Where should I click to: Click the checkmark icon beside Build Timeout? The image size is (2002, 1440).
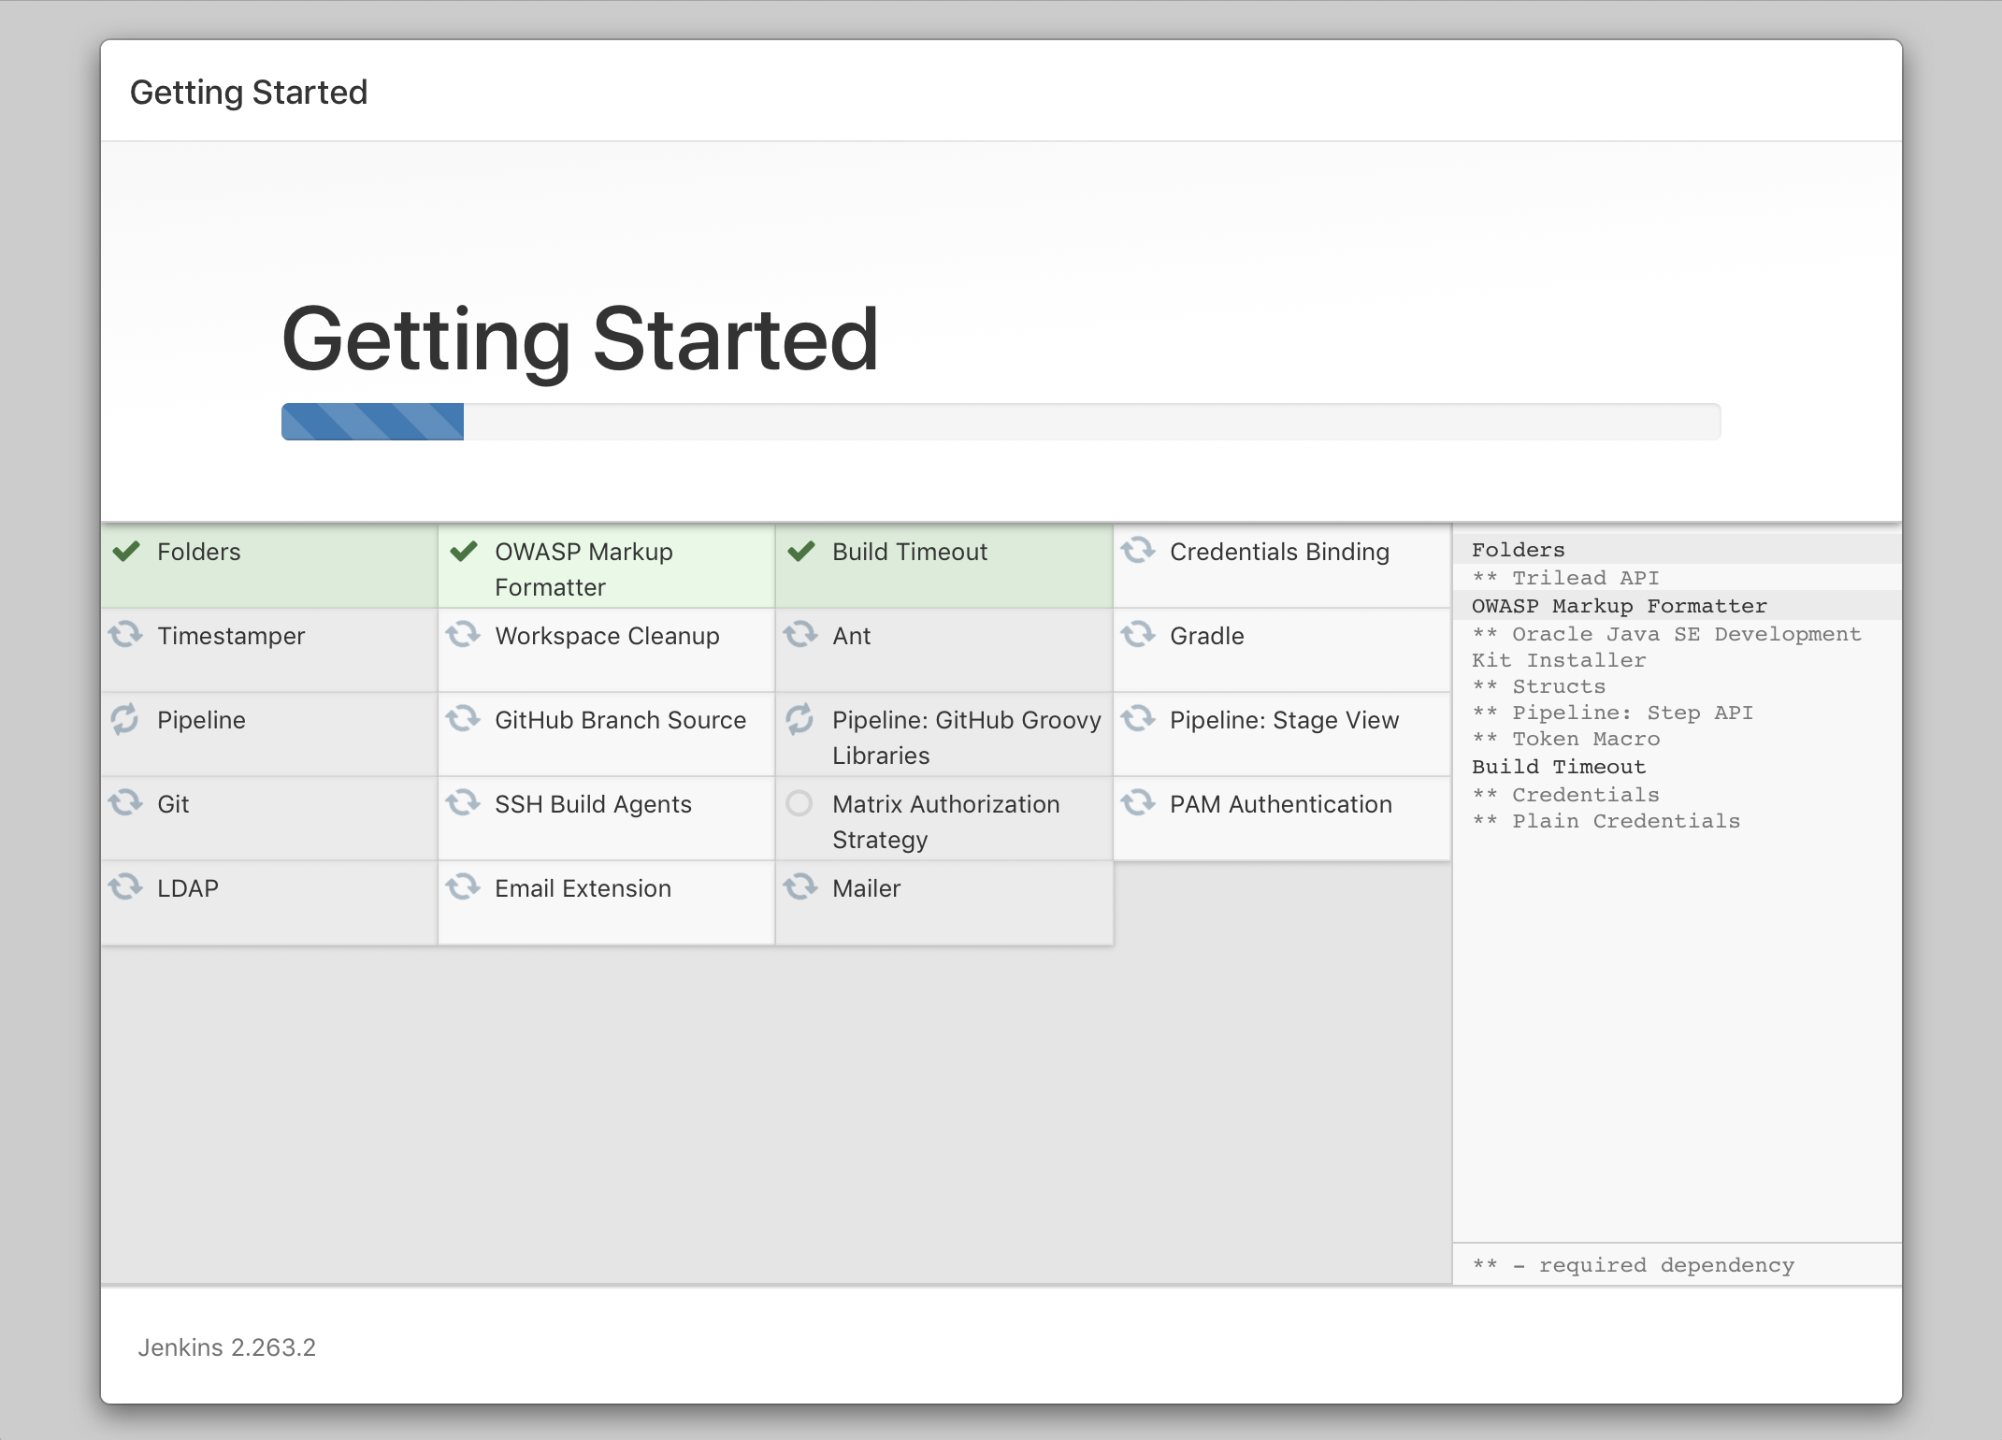[x=801, y=551]
